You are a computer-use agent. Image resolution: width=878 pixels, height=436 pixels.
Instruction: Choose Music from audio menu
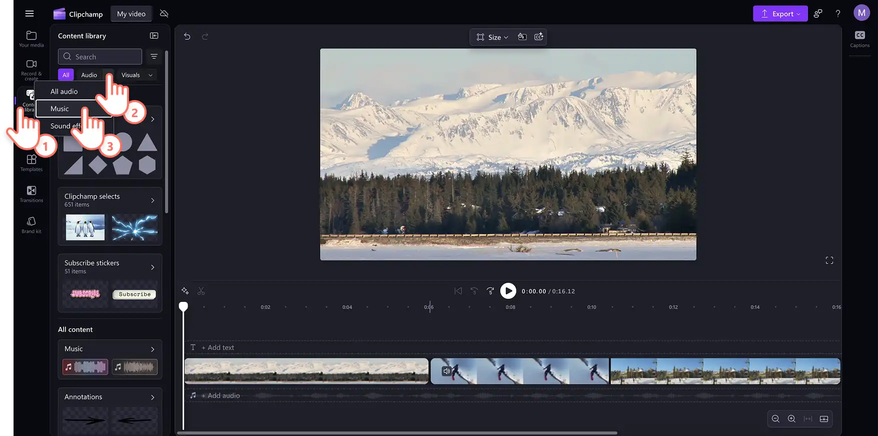click(x=60, y=109)
